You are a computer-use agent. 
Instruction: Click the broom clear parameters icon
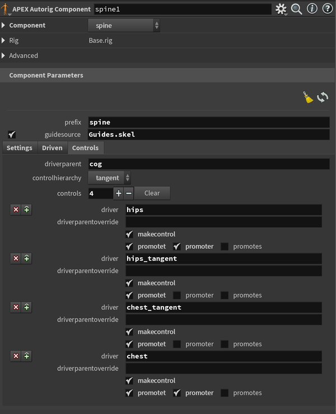click(308, 97)
